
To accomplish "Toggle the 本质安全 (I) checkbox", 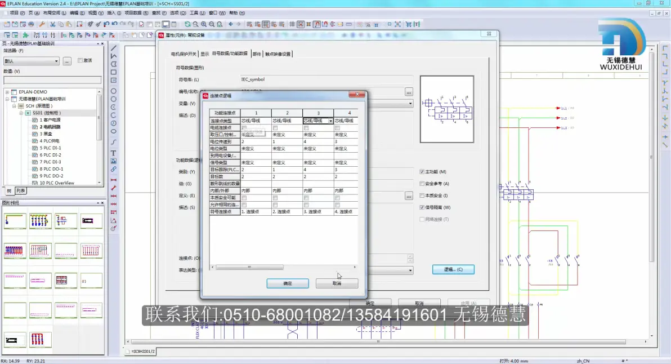I will coord(422,196).
